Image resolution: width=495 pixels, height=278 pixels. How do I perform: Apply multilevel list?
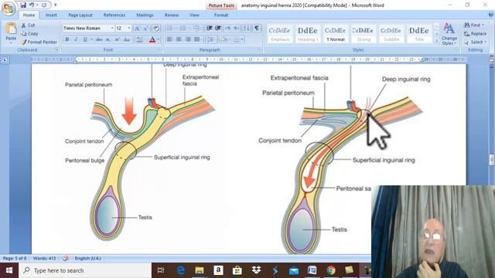tap(196, 29)
